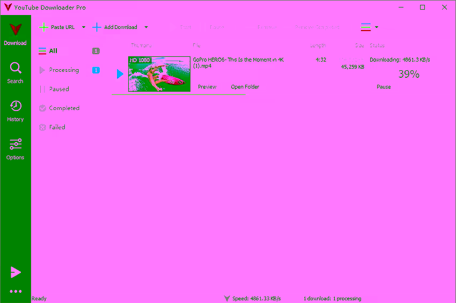
Task: Click the Downloading 4861.3 KB/s status text
Action: (400, 60)
